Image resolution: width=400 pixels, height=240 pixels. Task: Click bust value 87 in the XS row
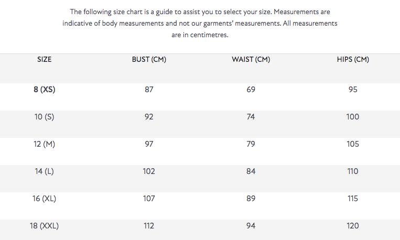tap(149, 90)
